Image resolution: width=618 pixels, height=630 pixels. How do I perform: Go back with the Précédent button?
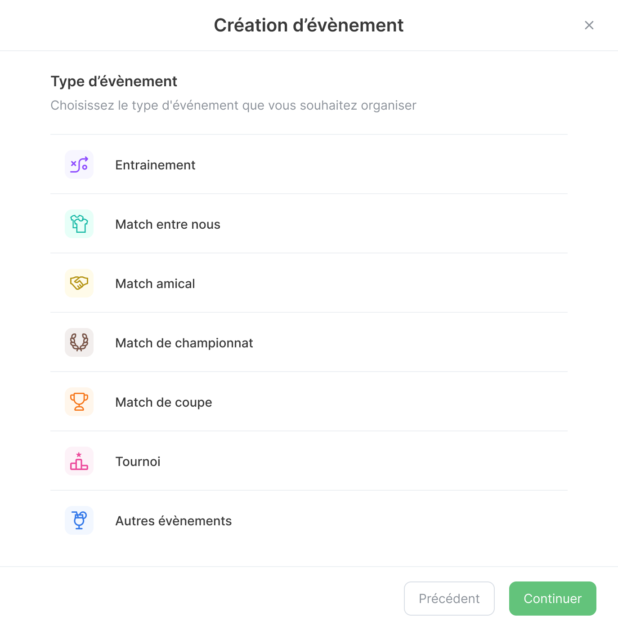coord(449,599)
